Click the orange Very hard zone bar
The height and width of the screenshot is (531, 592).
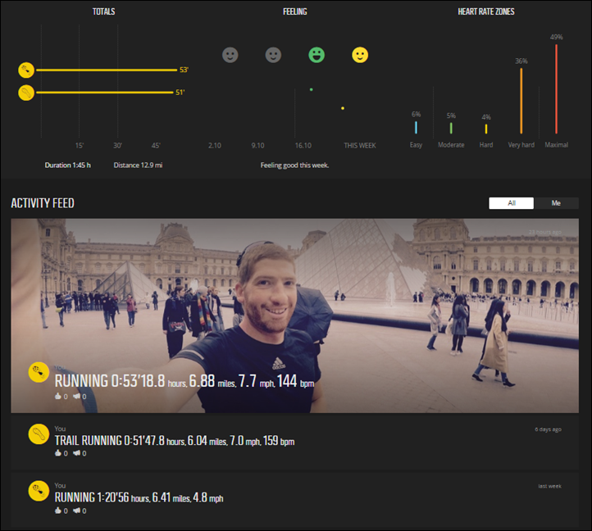click(x=521, y=100)
